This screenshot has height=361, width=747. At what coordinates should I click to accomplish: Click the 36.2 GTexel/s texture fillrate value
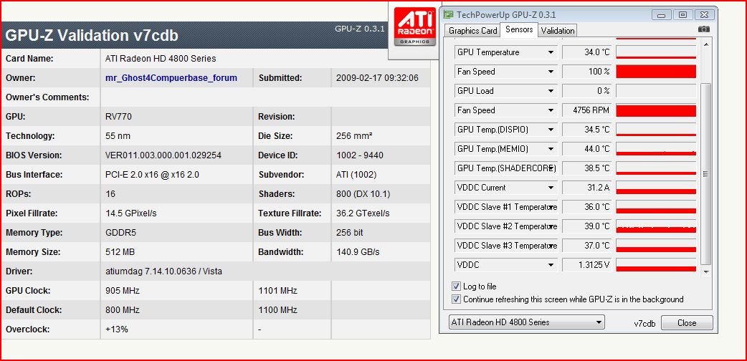tap(363, 213)
